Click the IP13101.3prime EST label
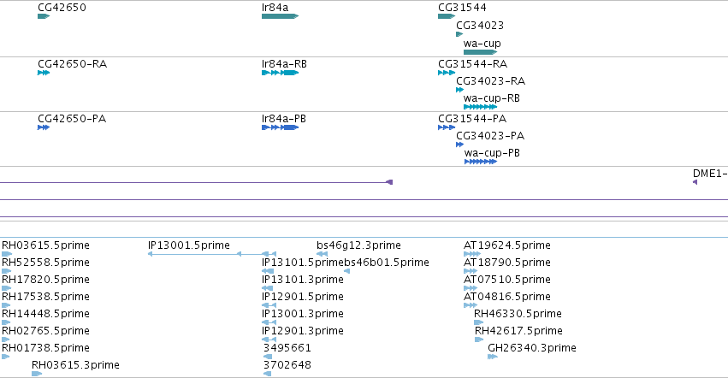The image size is (728, 378). click(x=303, y=279)
